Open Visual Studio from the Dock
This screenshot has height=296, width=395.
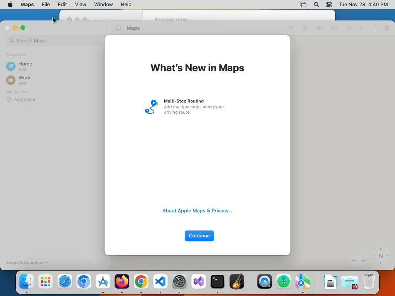click(x=199, y=281)
